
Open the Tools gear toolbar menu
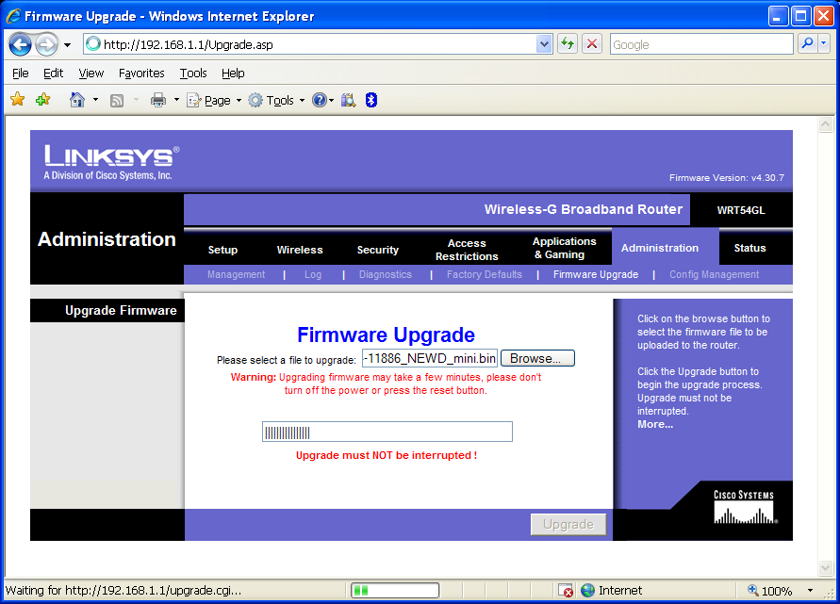pyautogui.click(x=276, y=100)
